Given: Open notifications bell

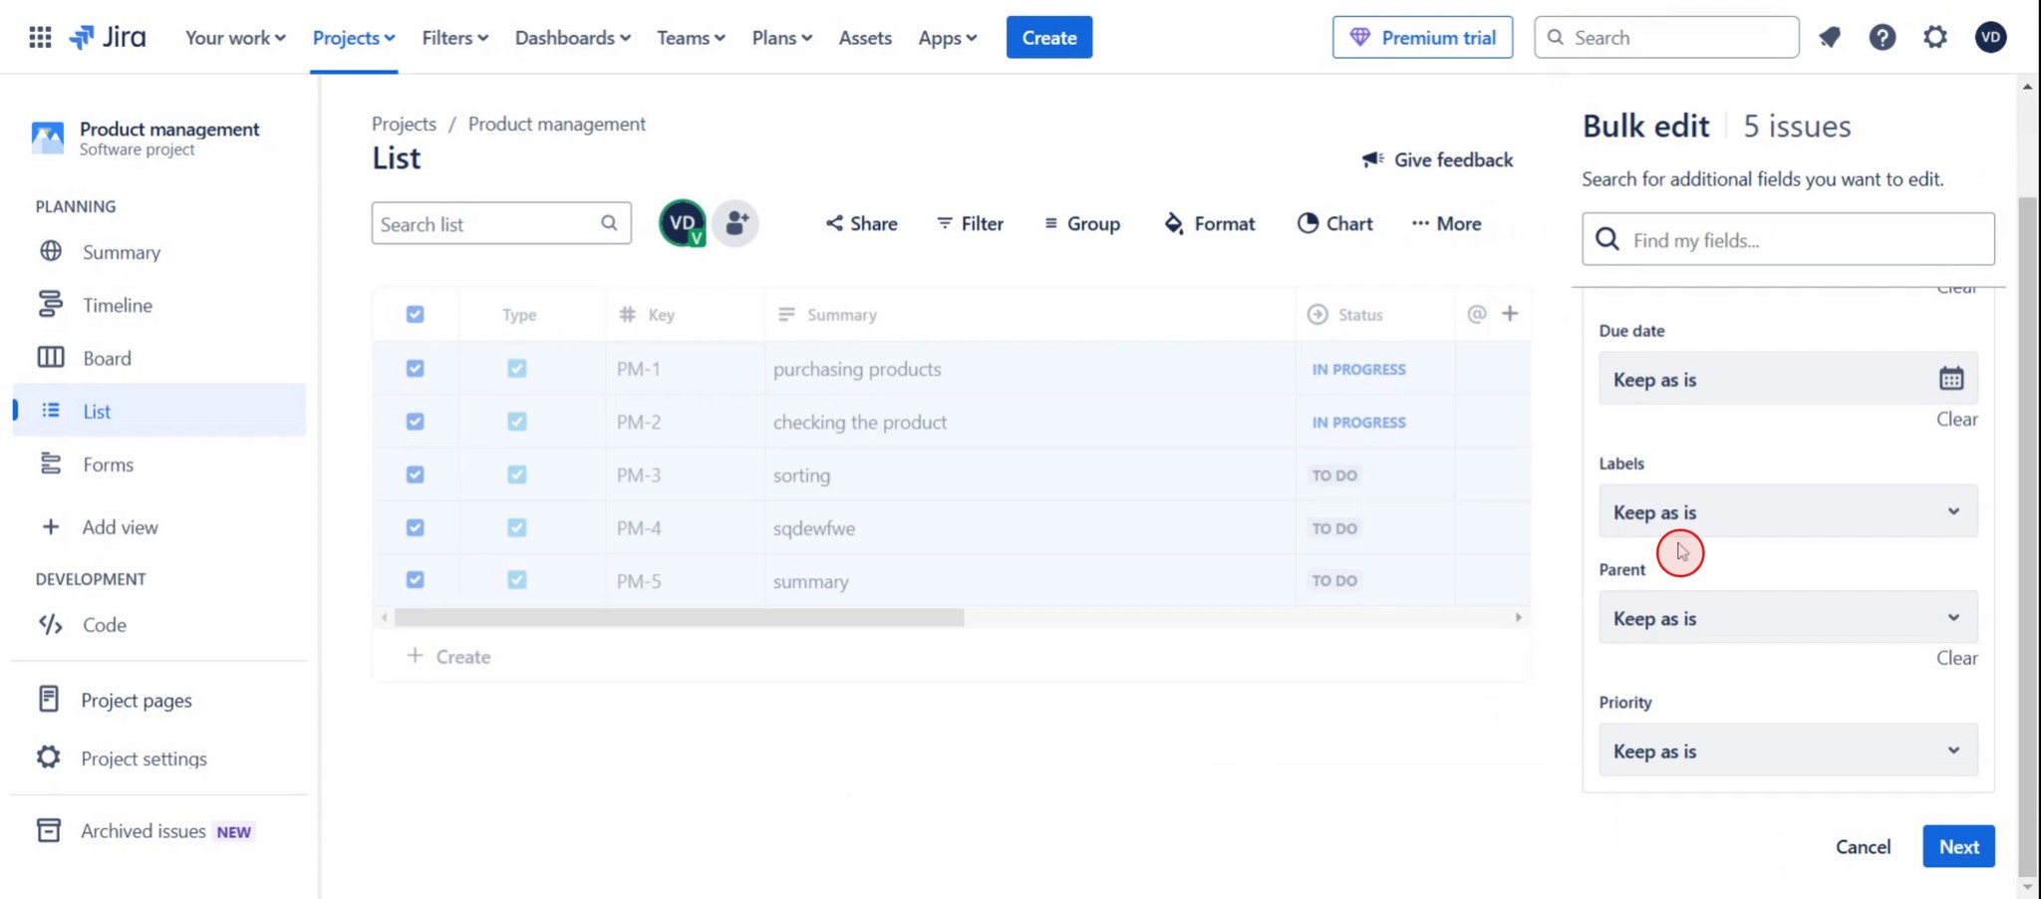Looking at the screenshot, I should click(x=1831, y=37).
